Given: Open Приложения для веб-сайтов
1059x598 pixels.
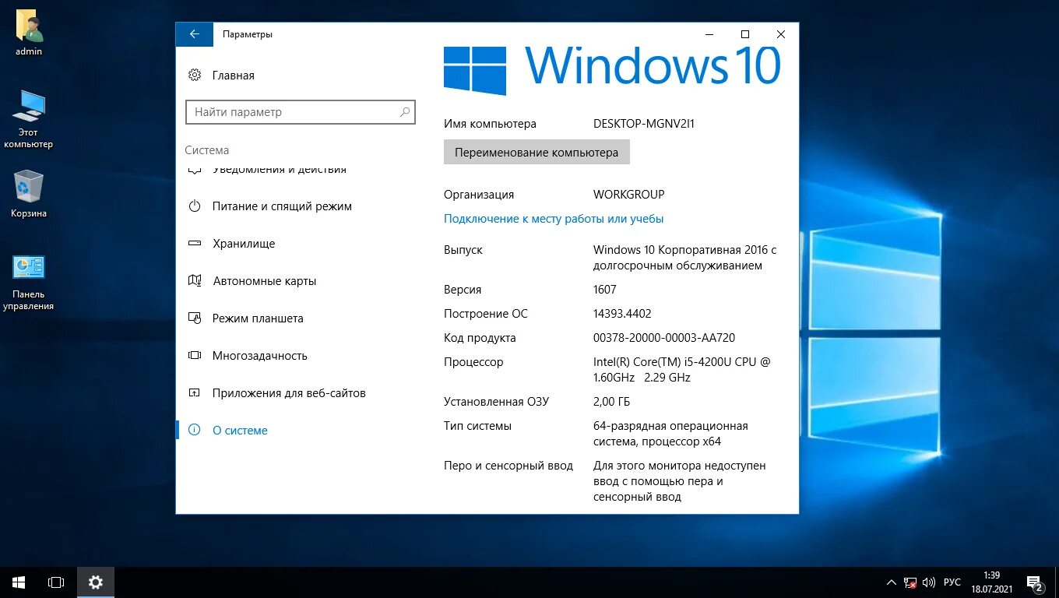Looking at the screenshot, I should pos(289,393).
